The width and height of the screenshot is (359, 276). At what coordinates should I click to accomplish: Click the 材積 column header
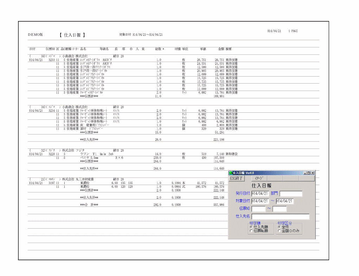point(178,49)
